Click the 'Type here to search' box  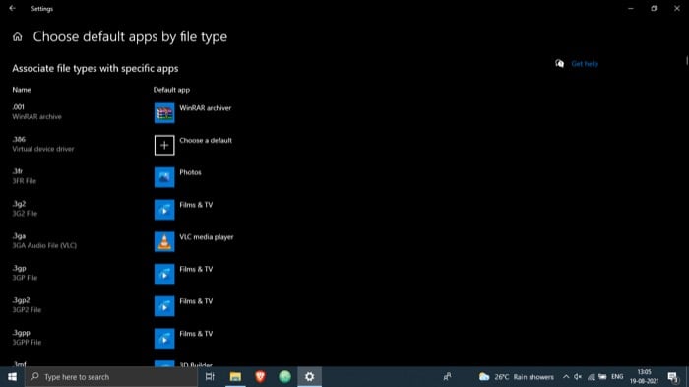tap(111, 377)
